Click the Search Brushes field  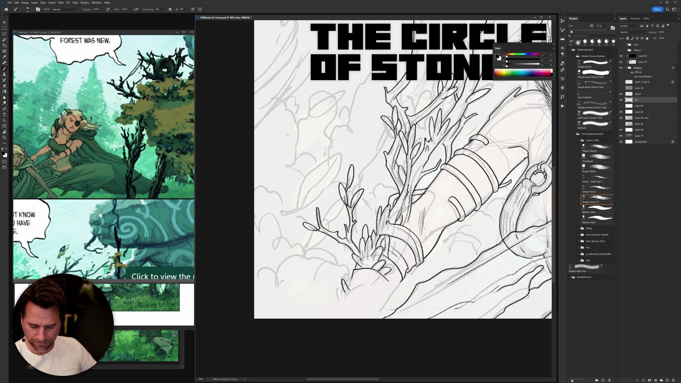[591, 36]
